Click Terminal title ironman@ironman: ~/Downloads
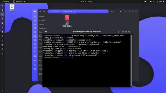The image size is (166, 93). click(x=87, y=32)
